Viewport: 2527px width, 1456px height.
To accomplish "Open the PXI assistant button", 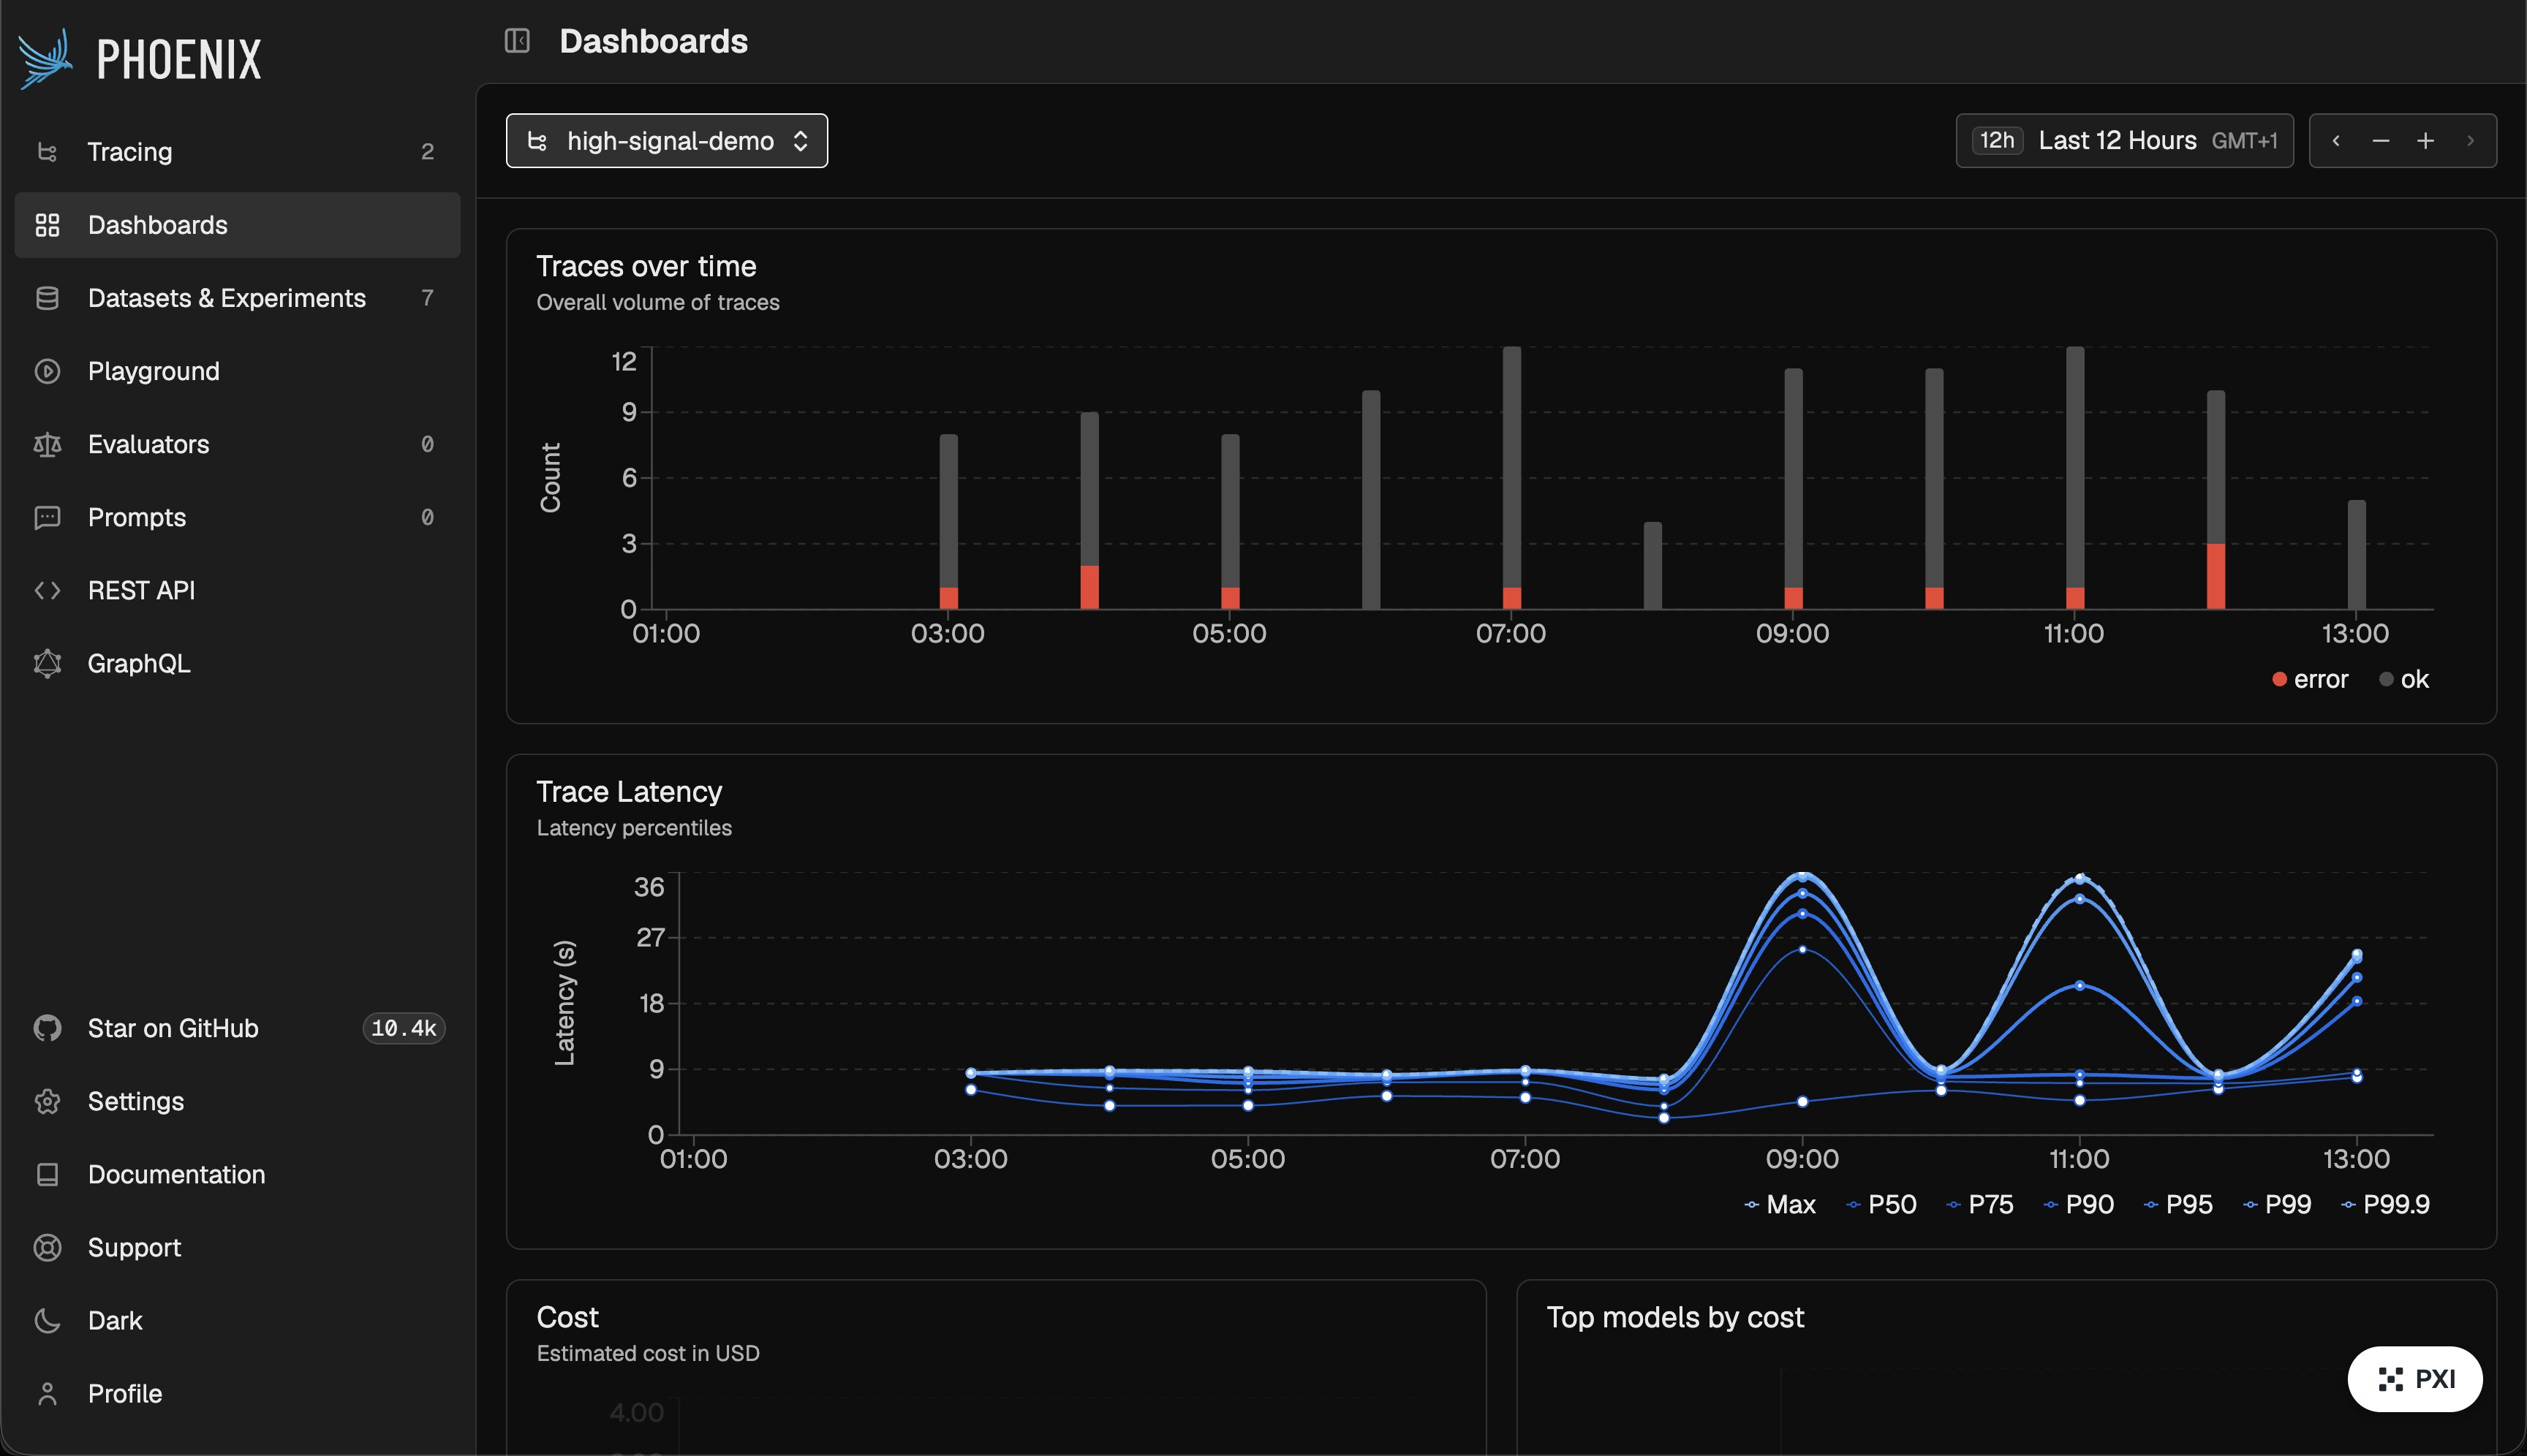I will click(x=2415, y=1379).
